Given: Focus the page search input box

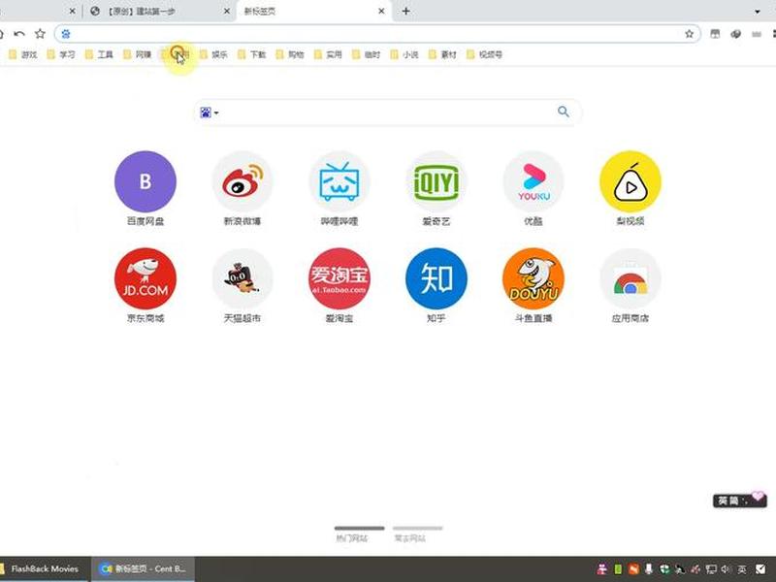Looking at the screenshot, I should pos(389,113).
